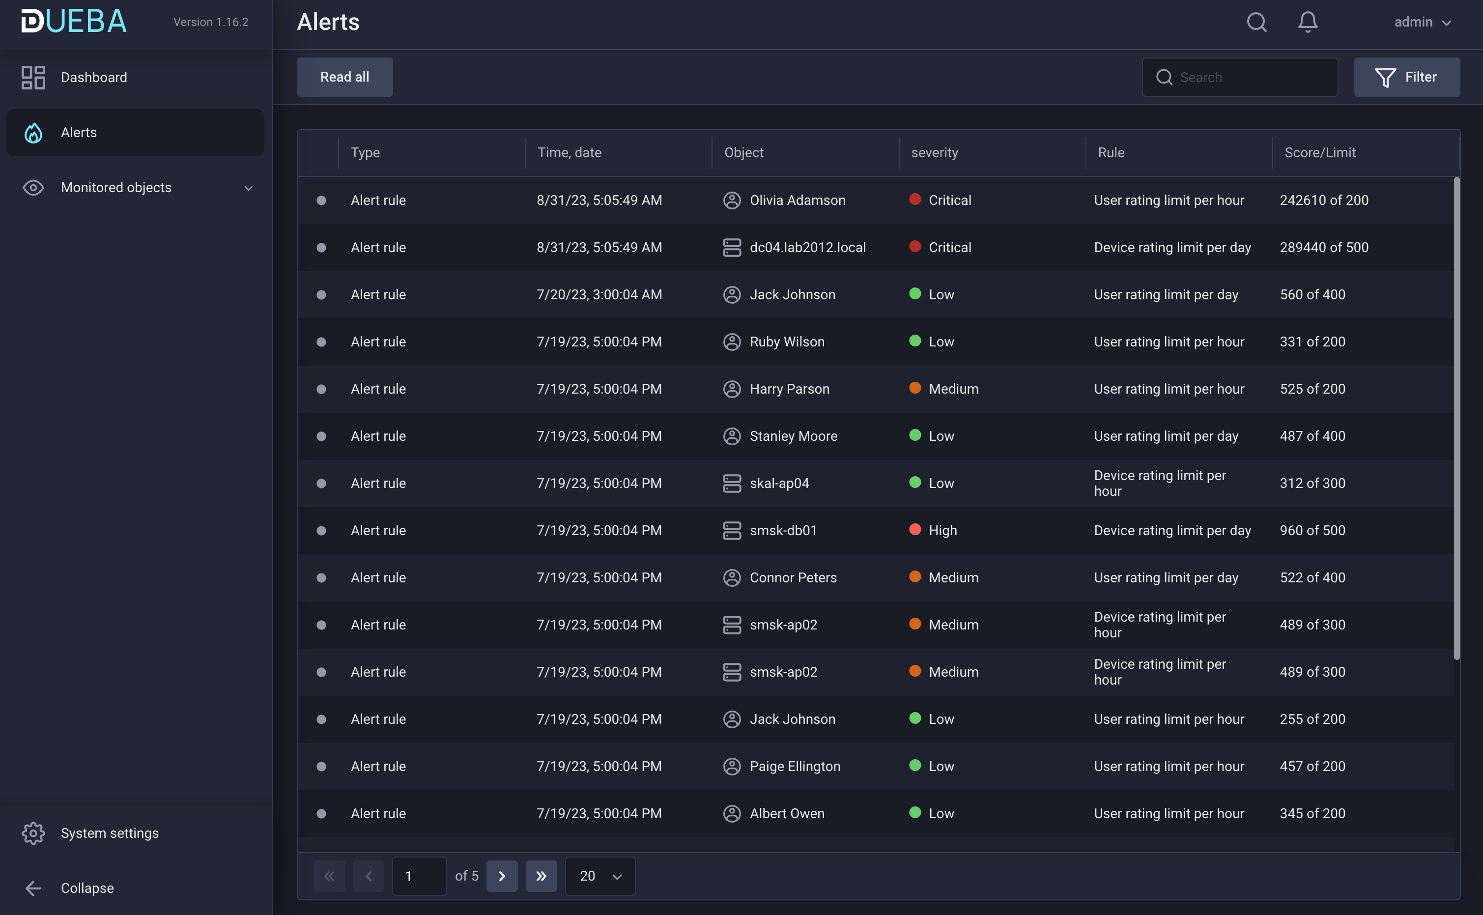The image size is (1483, 915).
Task: Open notifications bell icon
Action: tap(1307, 23)
